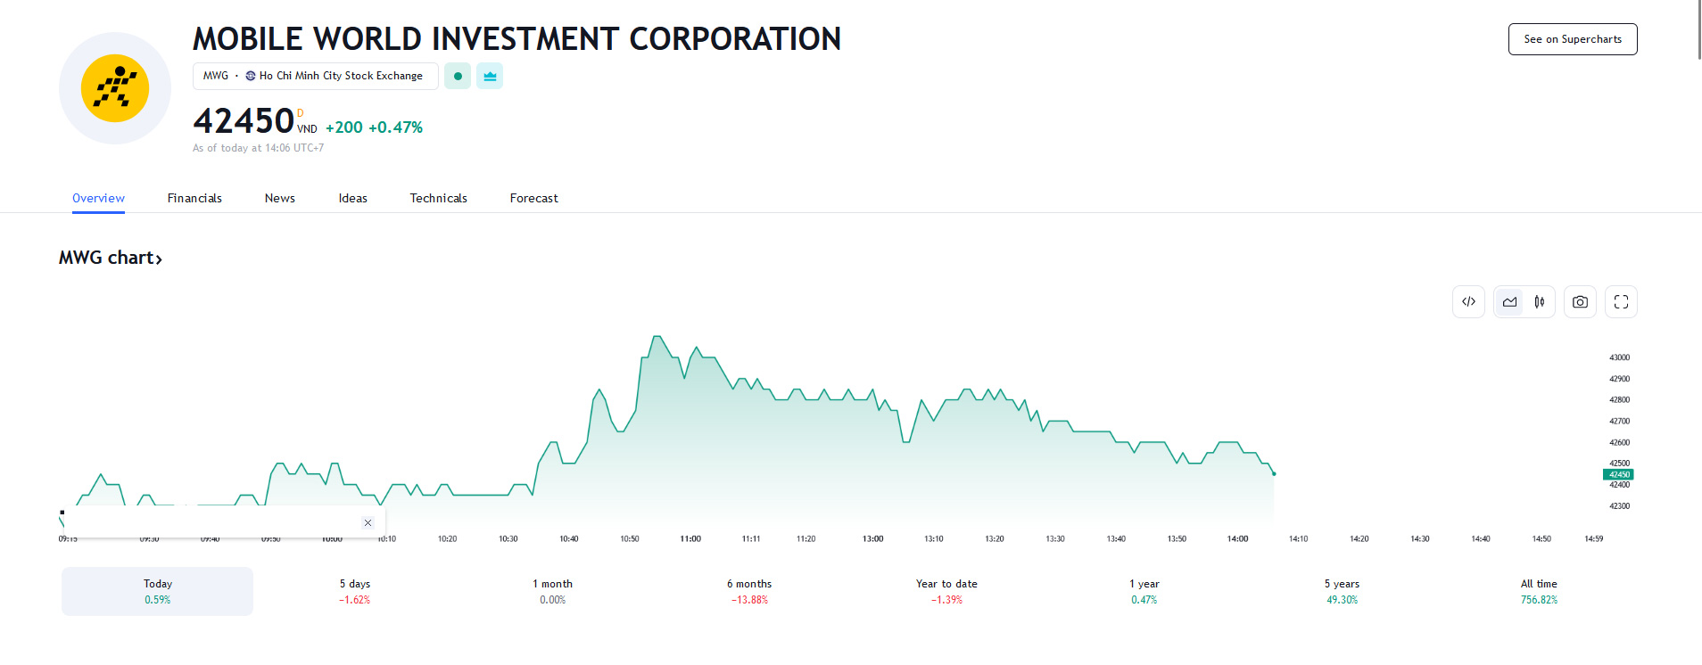Viewport: 1702px width, 665px height.
Task: Click the embed code icon above chart
Action: coord(1468,302)
